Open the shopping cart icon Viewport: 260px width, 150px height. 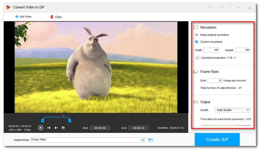(x=221, y=7)
